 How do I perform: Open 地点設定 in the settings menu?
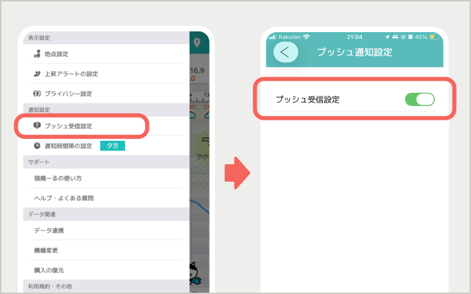click(x=106, y=54)
